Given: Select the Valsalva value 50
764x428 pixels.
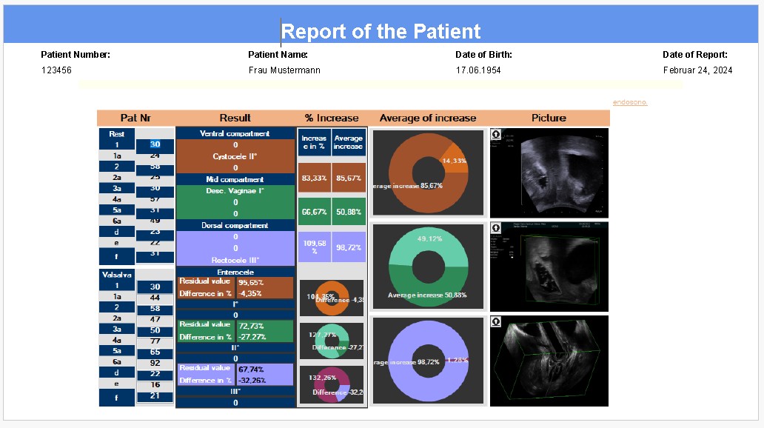Looking at the screenshot, I should 155,330.
